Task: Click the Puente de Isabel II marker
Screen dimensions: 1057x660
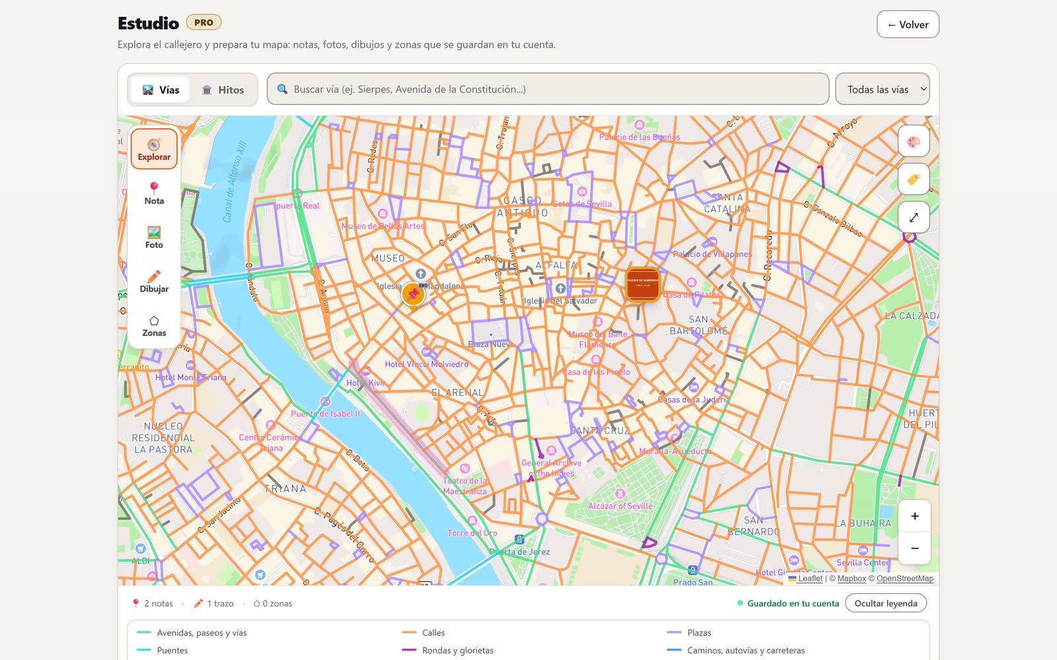Action: coord(325,401)
